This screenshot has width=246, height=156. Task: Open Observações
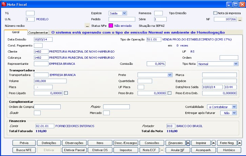click(x=74, y=143)
